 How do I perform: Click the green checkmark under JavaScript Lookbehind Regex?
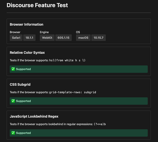pos(13,133)
